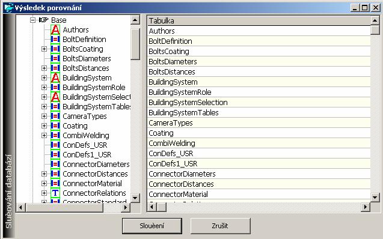
Task: Click the equal-sign icon beside Coating
Action: pyautogui.click(x=55, y=126)
